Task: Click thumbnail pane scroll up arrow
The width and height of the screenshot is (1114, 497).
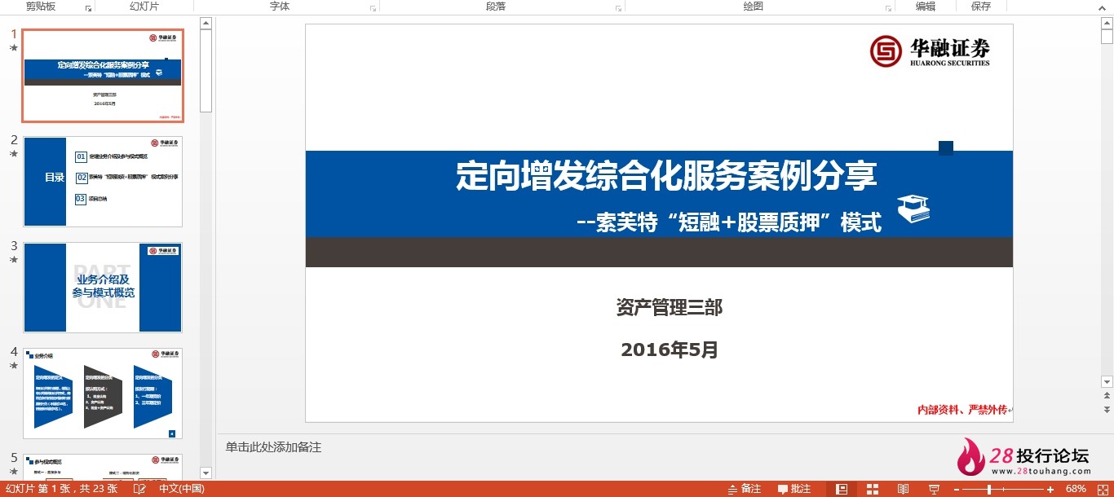Action: click(206, 24)
